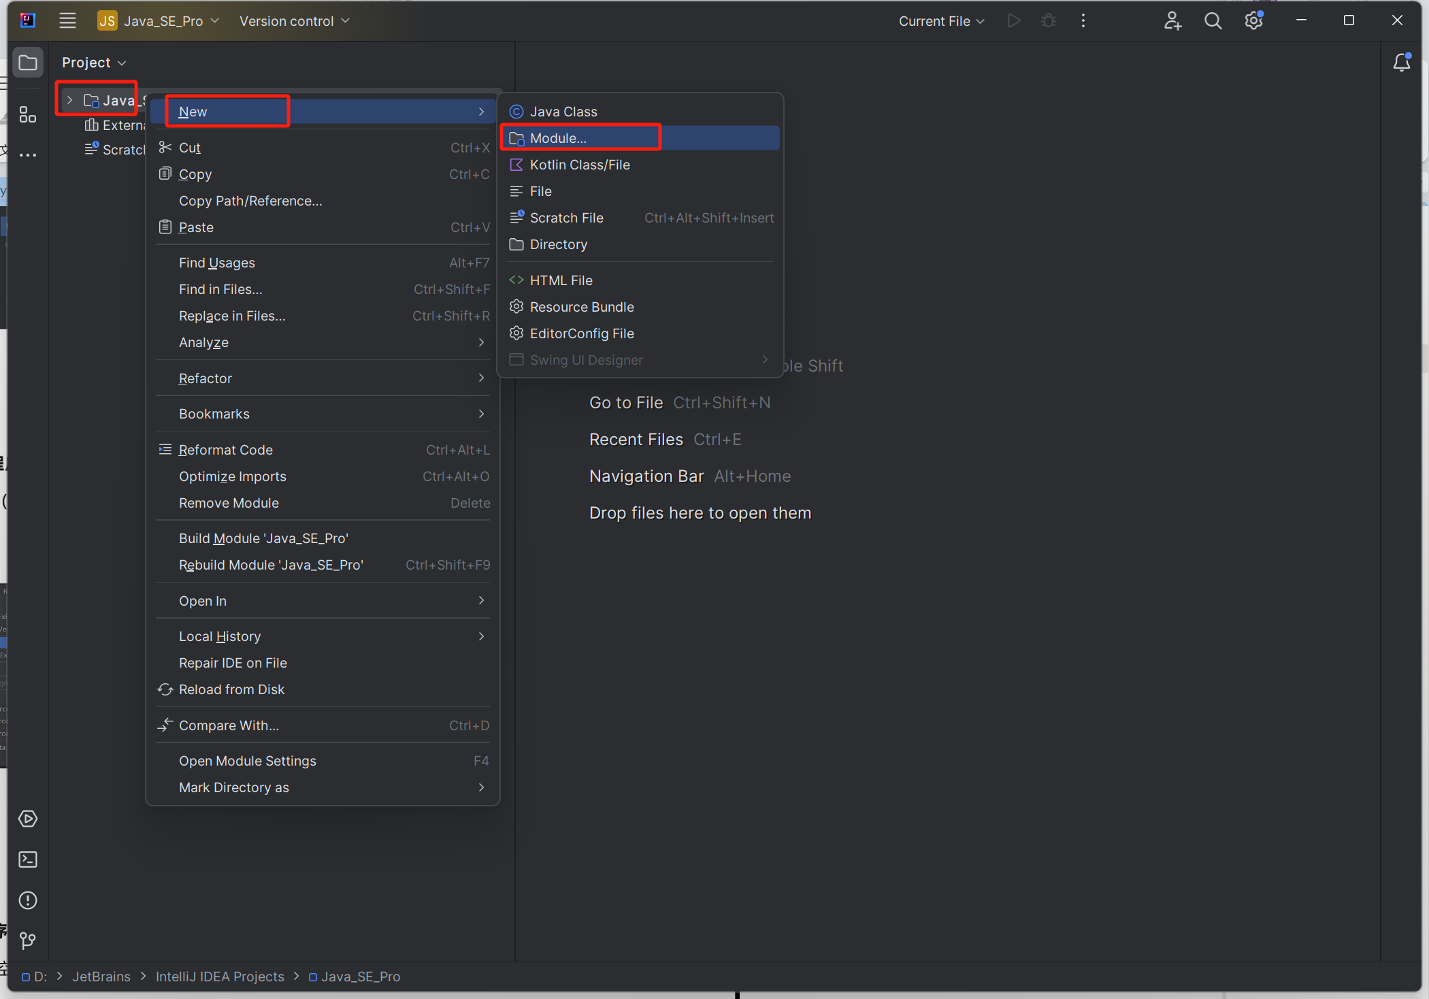
Task: Open the IDE settings gear icon
Action: pos(1253,21)
